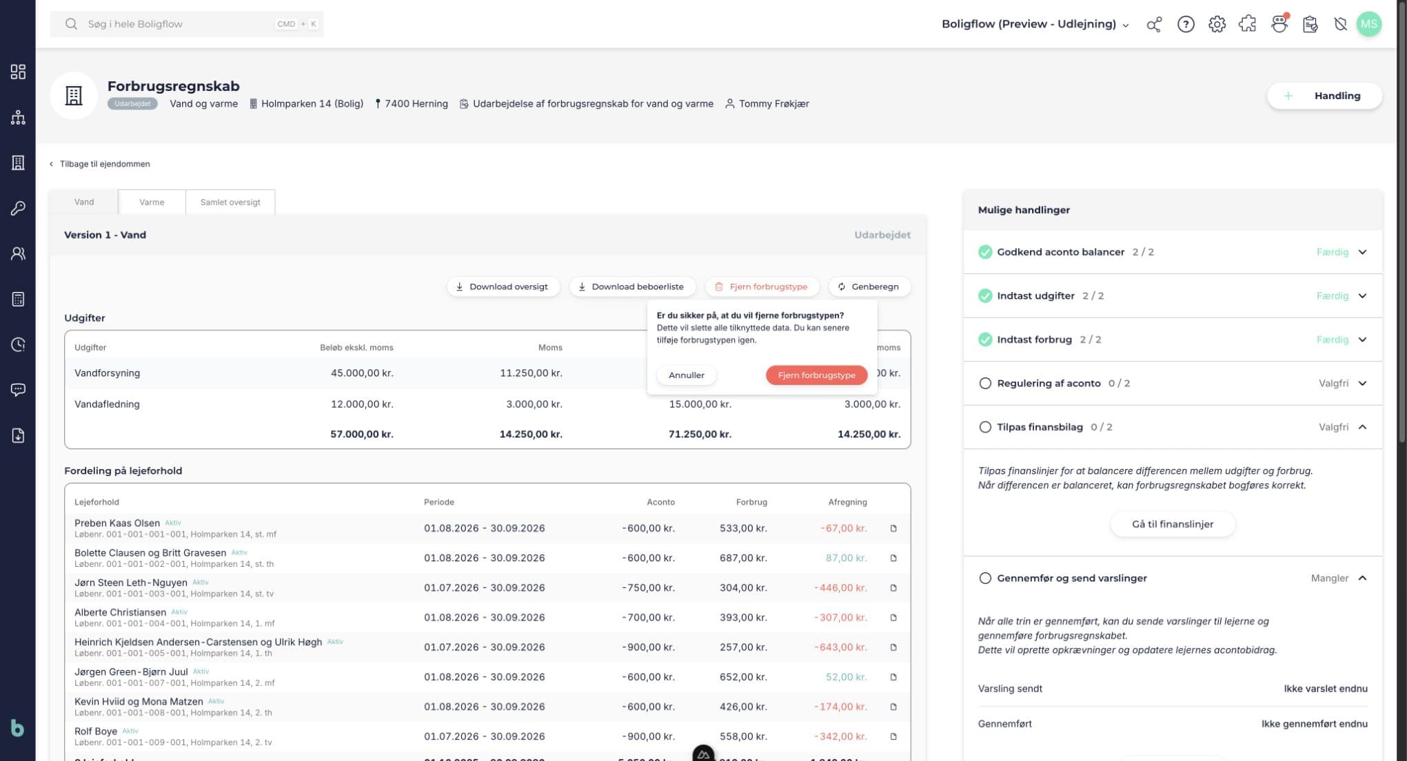This screenshot has width=1407, height=761.
Task: Open the MS user avatar
Action: click(1369, 24)
